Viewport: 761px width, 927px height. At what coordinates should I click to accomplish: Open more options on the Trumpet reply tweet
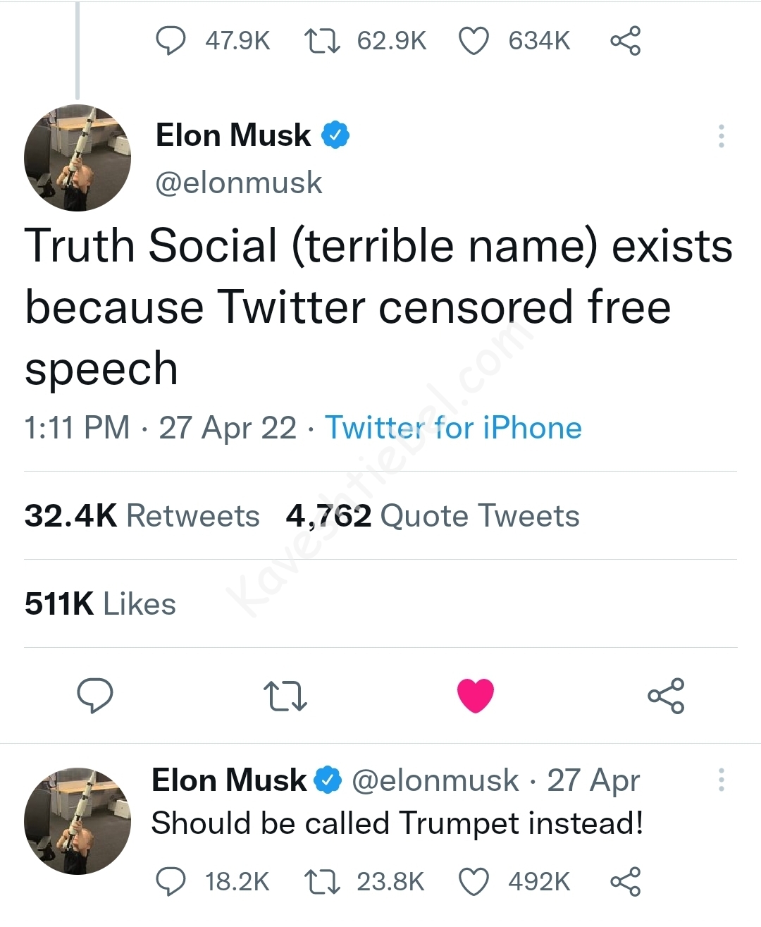pos(721,780)
